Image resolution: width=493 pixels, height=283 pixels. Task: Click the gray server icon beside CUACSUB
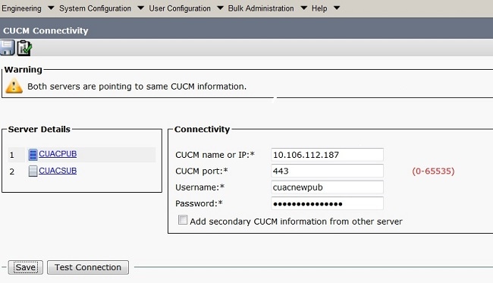pos(33,171)
